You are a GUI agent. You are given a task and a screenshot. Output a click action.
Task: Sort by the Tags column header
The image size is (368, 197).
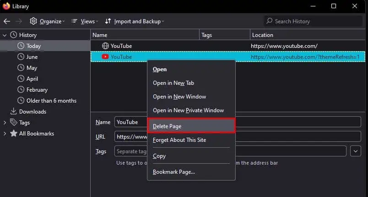225,35
